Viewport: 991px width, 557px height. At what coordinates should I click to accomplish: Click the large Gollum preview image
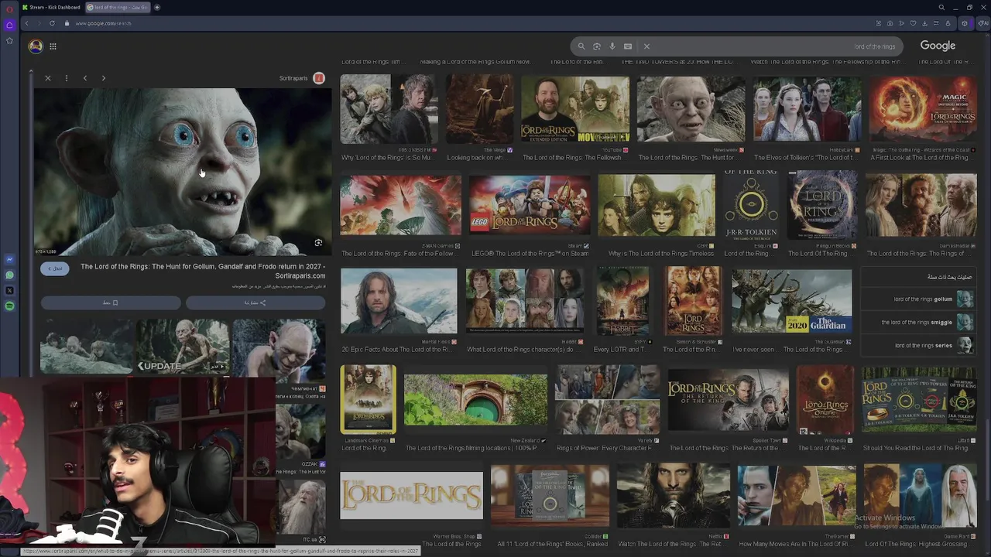(x=183, y=172)
